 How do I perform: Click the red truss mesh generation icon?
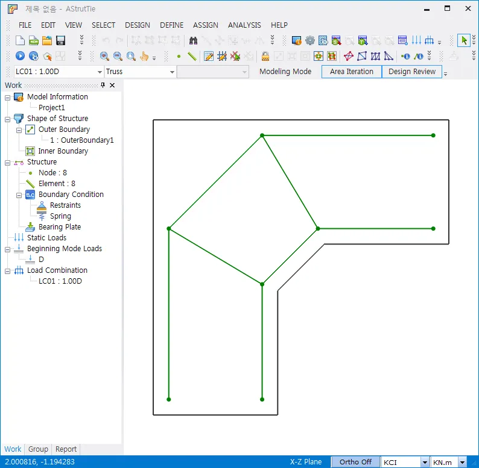click(349, 56)
